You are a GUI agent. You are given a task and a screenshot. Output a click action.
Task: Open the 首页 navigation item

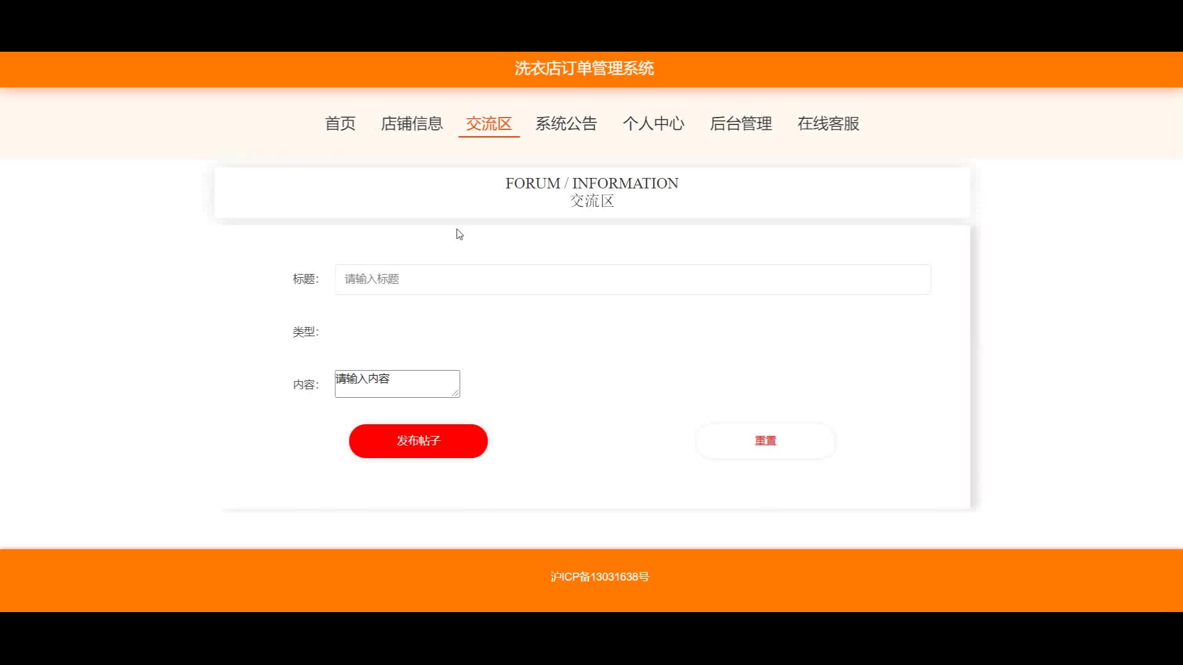(340, 124)
